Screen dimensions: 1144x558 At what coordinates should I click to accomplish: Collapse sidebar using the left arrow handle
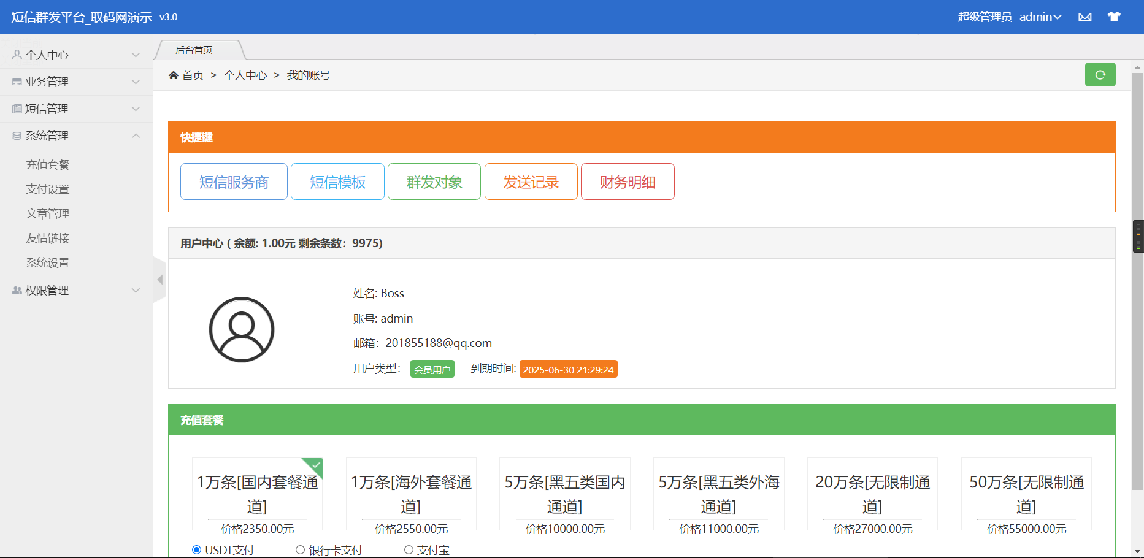pos(160,280)
